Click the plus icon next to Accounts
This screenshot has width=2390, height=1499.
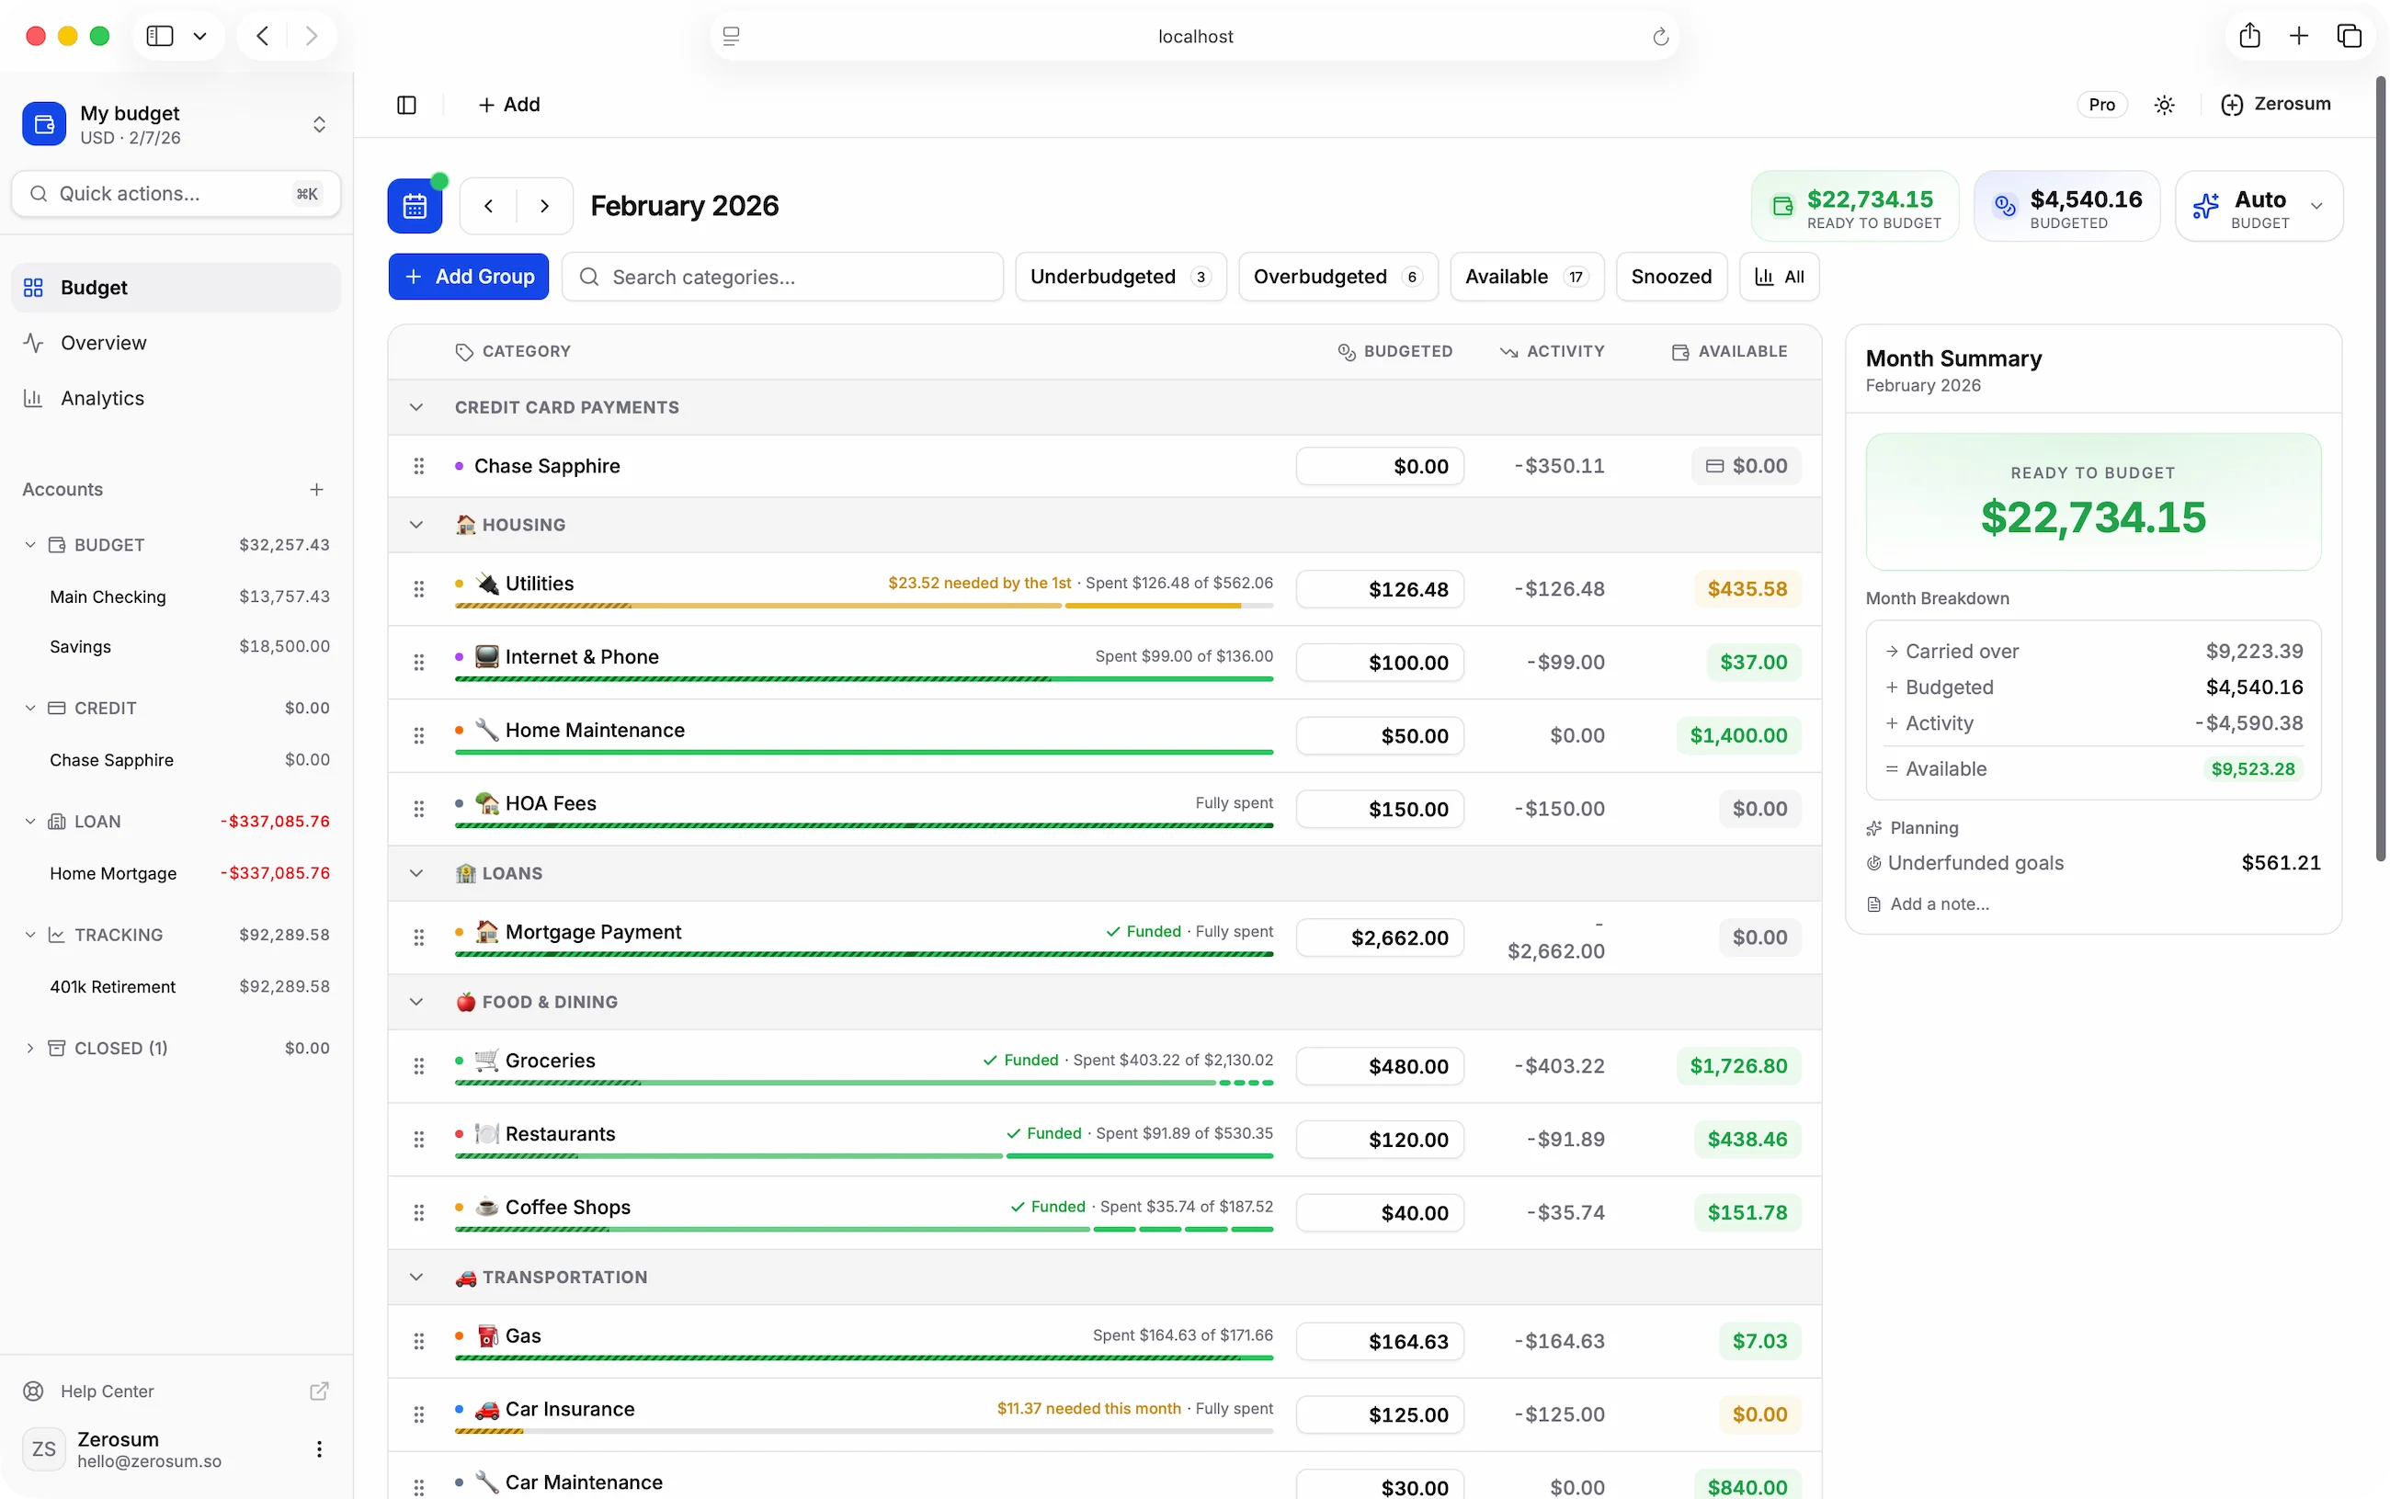click(x=316, y=489)
